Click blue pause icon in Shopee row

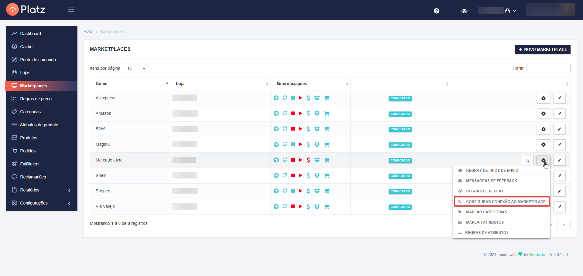tap(293, 191)
